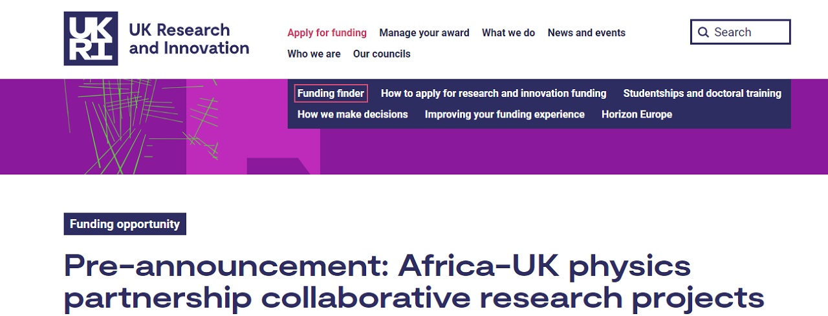This screenshot has width=828, height=316.
Task: Open the How we make decisions link
Action: point(353,114)
